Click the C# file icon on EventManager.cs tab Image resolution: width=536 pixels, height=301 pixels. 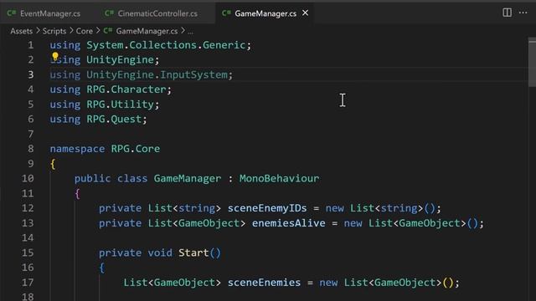(x=11, y=13)
